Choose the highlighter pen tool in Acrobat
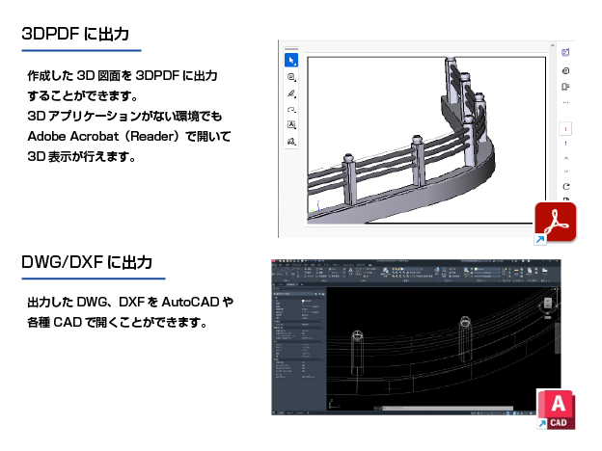The height and width of the screenshot is (451, 602). tap(291, 93)
